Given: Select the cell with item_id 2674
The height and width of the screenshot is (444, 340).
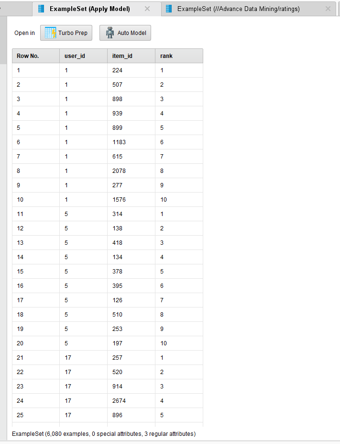Looking at the screenshot, I should tap(132, 401).
